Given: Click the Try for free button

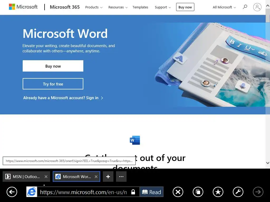Looking at the screenshot, I should 53,84.
